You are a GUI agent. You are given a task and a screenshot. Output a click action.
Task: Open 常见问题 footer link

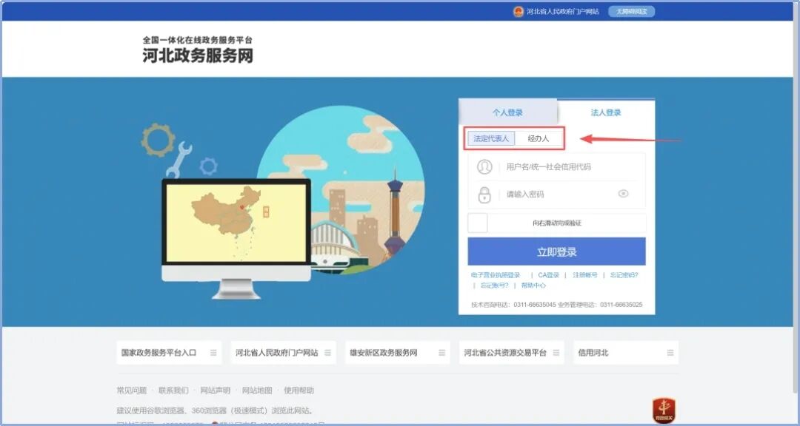pyautogui.click(x=132, y=390)
